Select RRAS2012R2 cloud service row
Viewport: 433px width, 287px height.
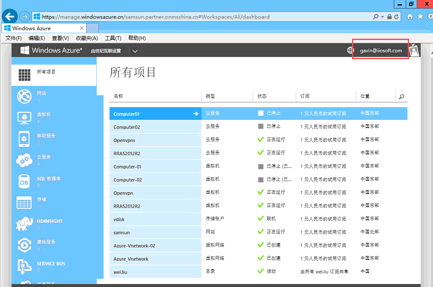click(156, 153)
